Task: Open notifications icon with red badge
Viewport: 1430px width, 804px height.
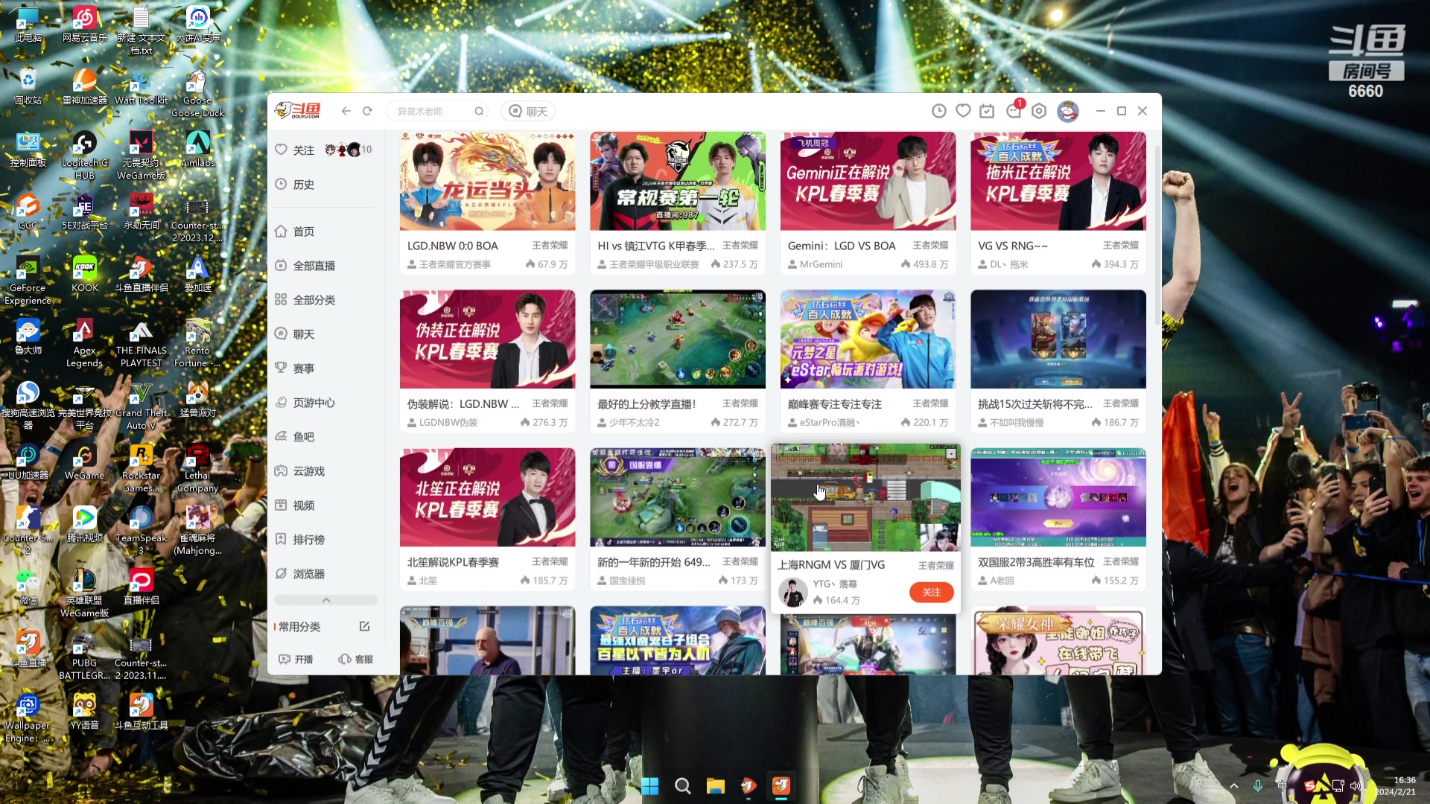Action: click(x=1014, y=109)
